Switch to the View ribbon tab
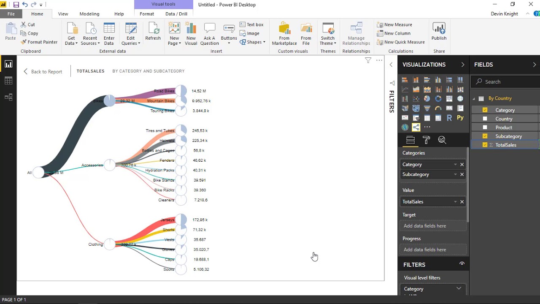This screenshot has height=304, width=540. 63,14
